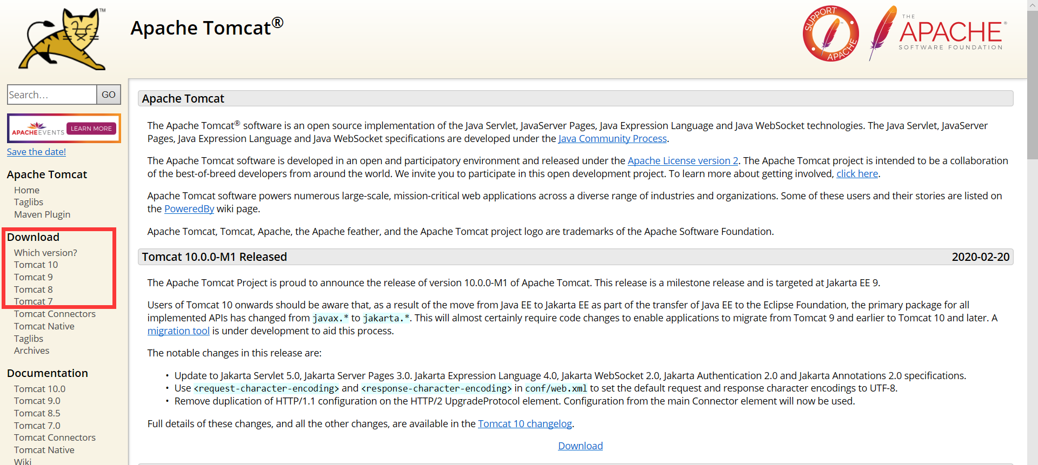Open the PoweredBy wiki link

pos(189,209)
